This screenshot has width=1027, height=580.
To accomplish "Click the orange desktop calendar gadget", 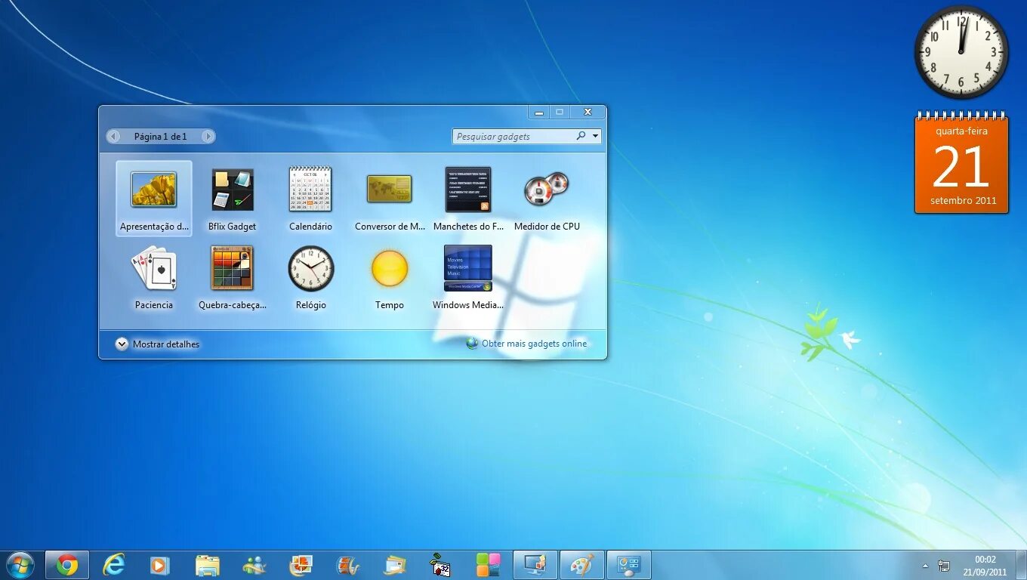I will pyautogui.click(x=961, y=162).
